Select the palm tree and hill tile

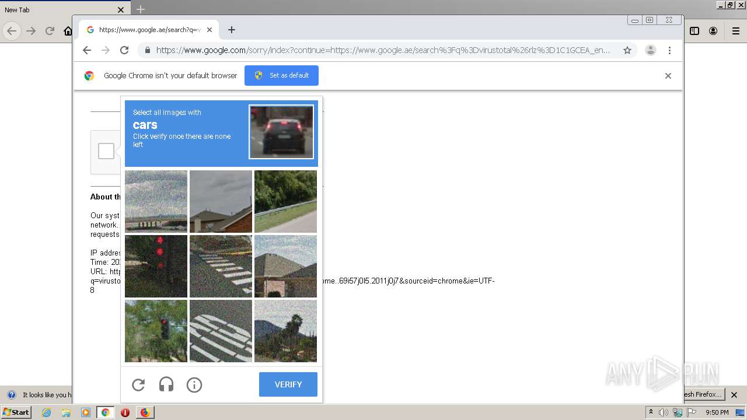[x=285, y=331]
